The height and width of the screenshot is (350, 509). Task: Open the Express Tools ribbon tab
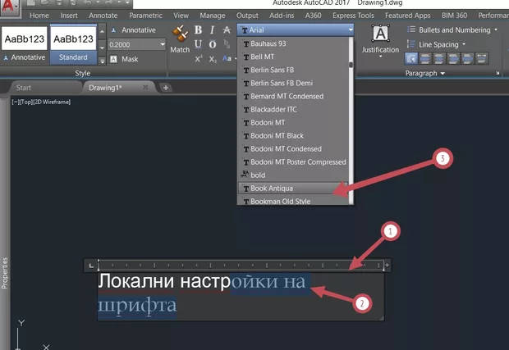click(353, 16)
